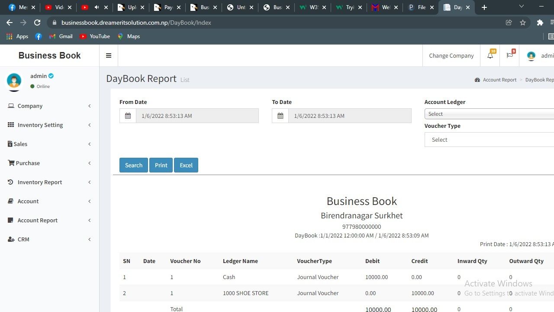Open the Sales sidebar menu
The width and height of the screenshot is (554, 312).
20,144
